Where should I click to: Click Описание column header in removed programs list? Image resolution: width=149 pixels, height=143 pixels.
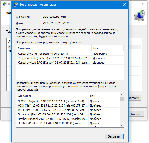pyautogui.click(x=54, y=48)
